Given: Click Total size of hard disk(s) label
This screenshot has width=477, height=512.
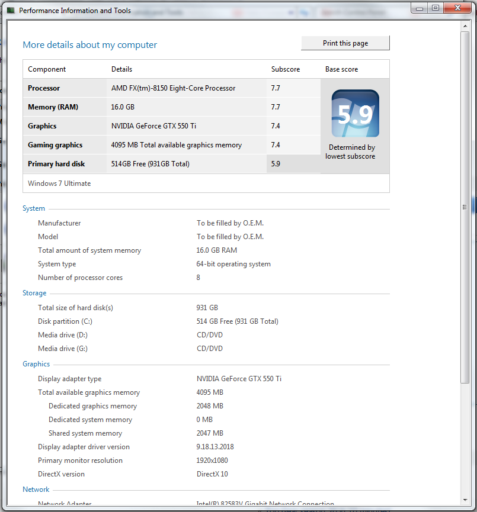Looking at the screenshot, I should tap(75, 308).
